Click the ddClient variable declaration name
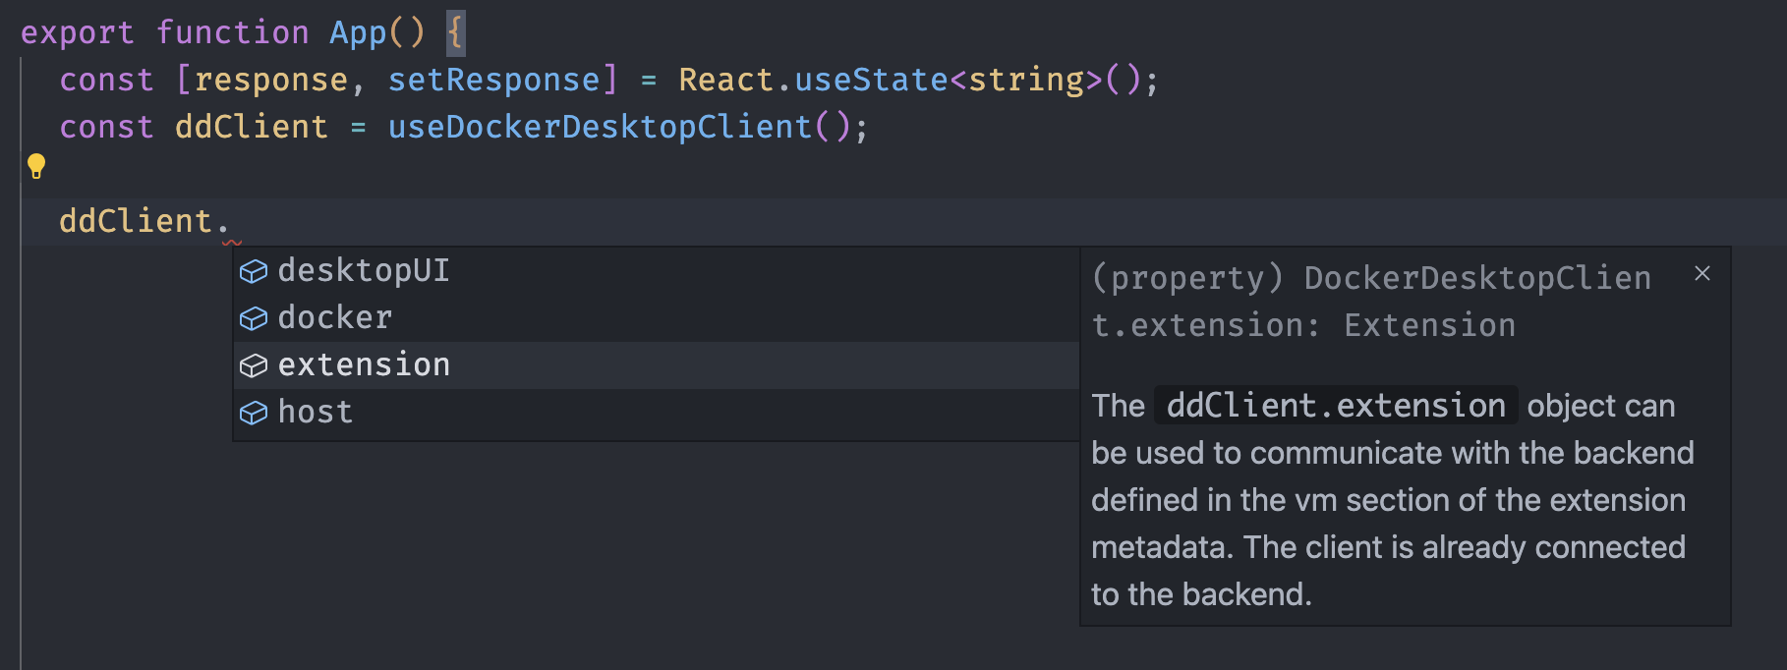The height and width of the screenshot is (670, 1787). tap(251, 127)
